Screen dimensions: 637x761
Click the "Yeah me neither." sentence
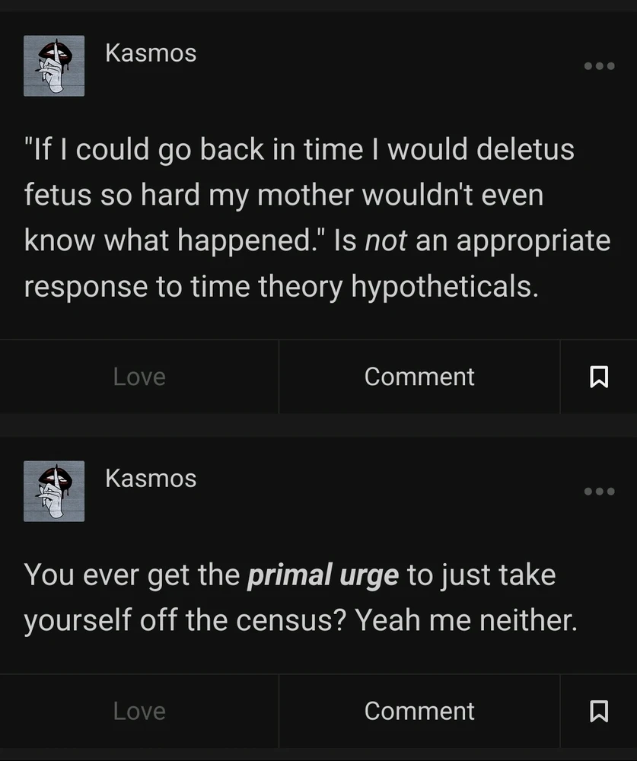467,621
